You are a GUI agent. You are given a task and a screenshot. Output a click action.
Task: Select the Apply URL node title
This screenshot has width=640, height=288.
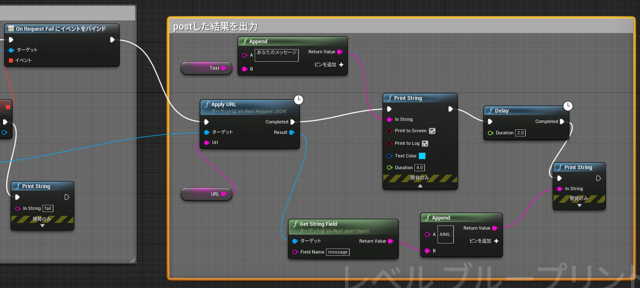click(224, 105)
